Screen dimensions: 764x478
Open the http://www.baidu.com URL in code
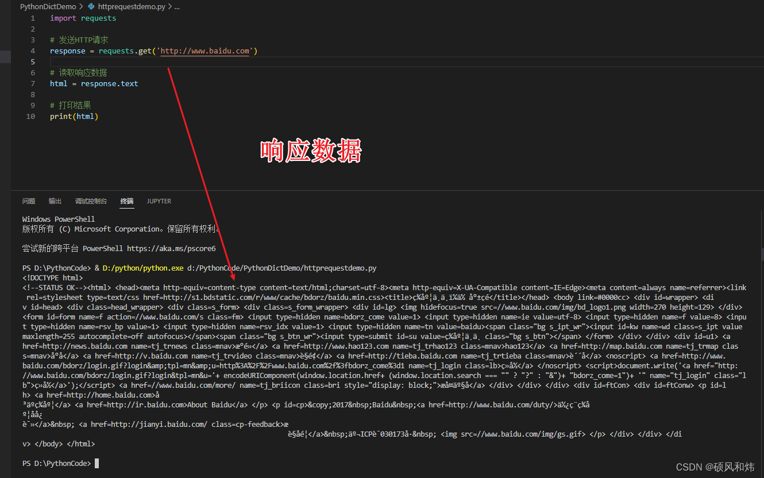pyautogui.click(x=205, y=51)
